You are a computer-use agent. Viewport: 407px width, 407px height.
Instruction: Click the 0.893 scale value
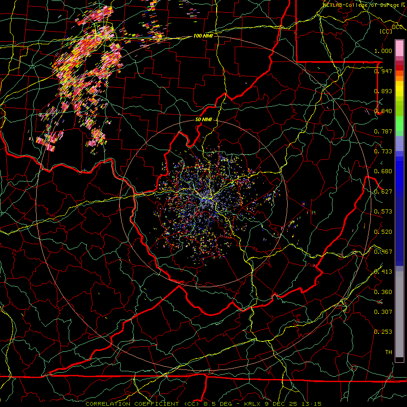coord(383,91)
